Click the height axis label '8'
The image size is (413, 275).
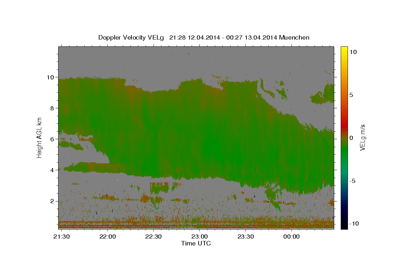(53, 108)
